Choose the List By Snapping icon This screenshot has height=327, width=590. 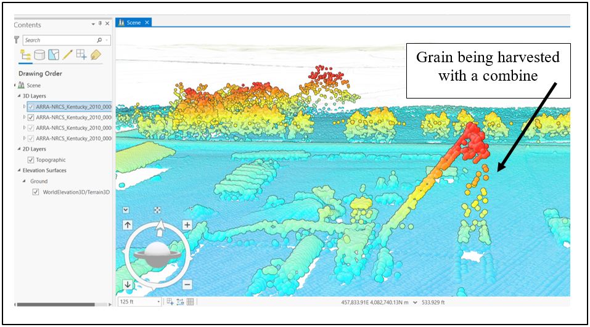point(81,55)
